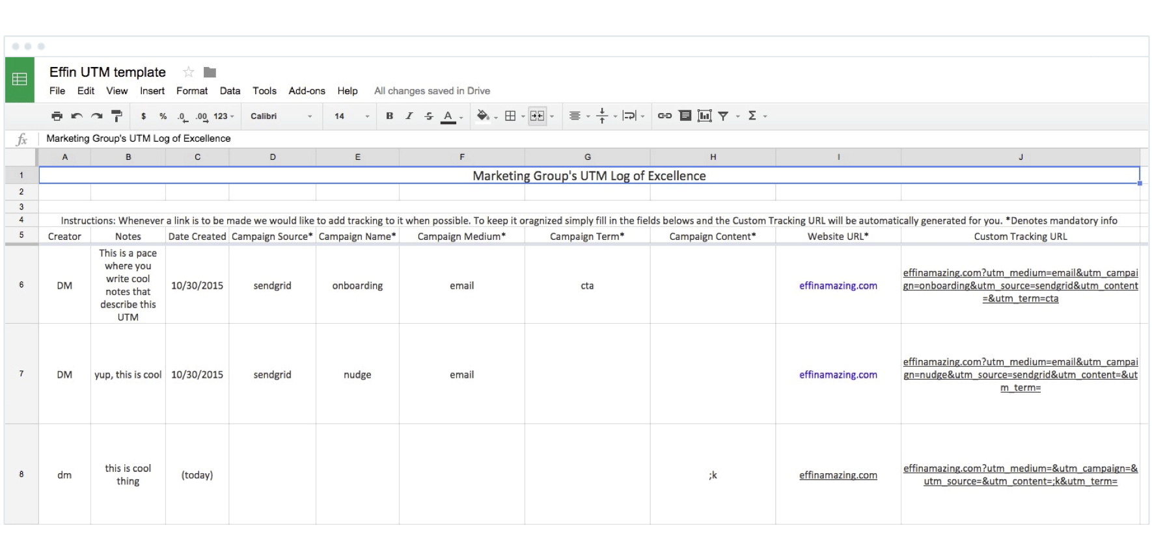Open the Insert menu

152,91
